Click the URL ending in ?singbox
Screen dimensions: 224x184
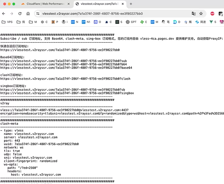[x=67, y=93]
